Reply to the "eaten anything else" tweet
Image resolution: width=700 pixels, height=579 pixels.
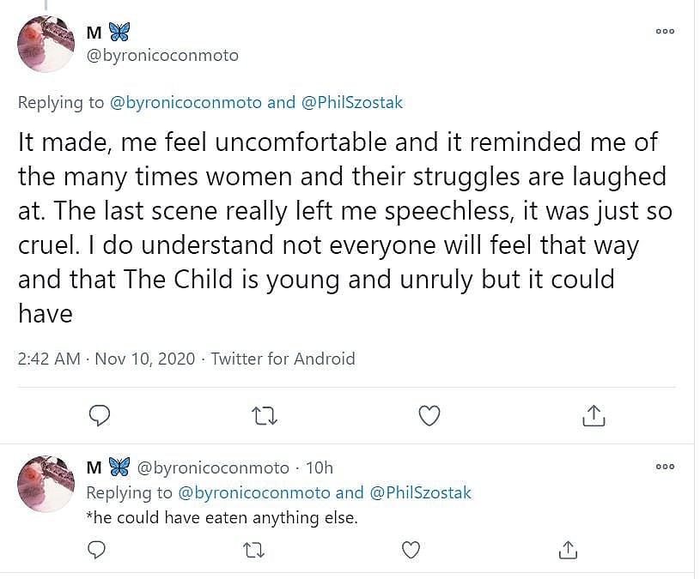click(x=97, y=549)
